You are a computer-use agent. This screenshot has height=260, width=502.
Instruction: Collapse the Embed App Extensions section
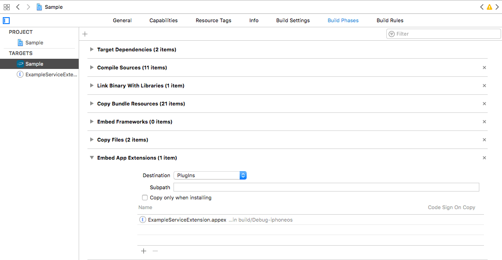[92, 158]
